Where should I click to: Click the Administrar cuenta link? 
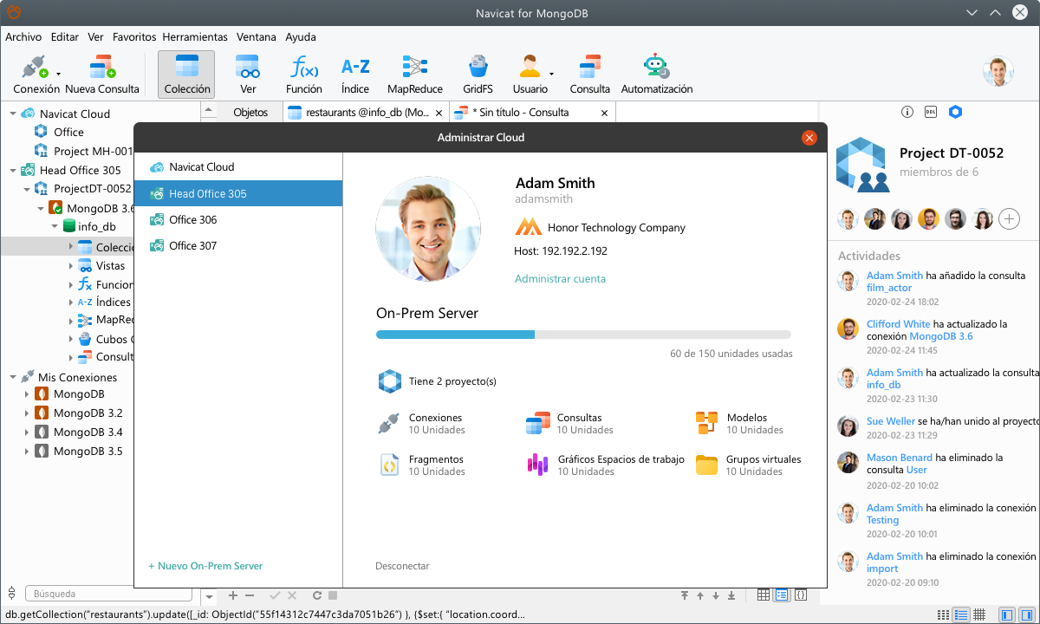(x=560, y=279)
